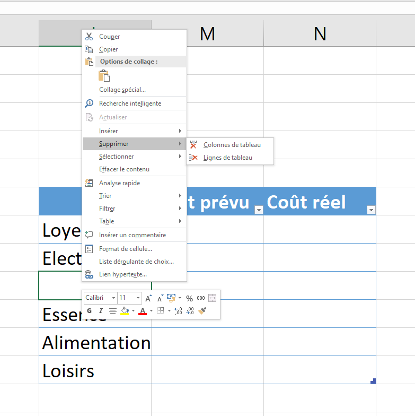Click the Colonnes de tableau delete icon
This screenshot has width=415, height=416.
point(193,144)
